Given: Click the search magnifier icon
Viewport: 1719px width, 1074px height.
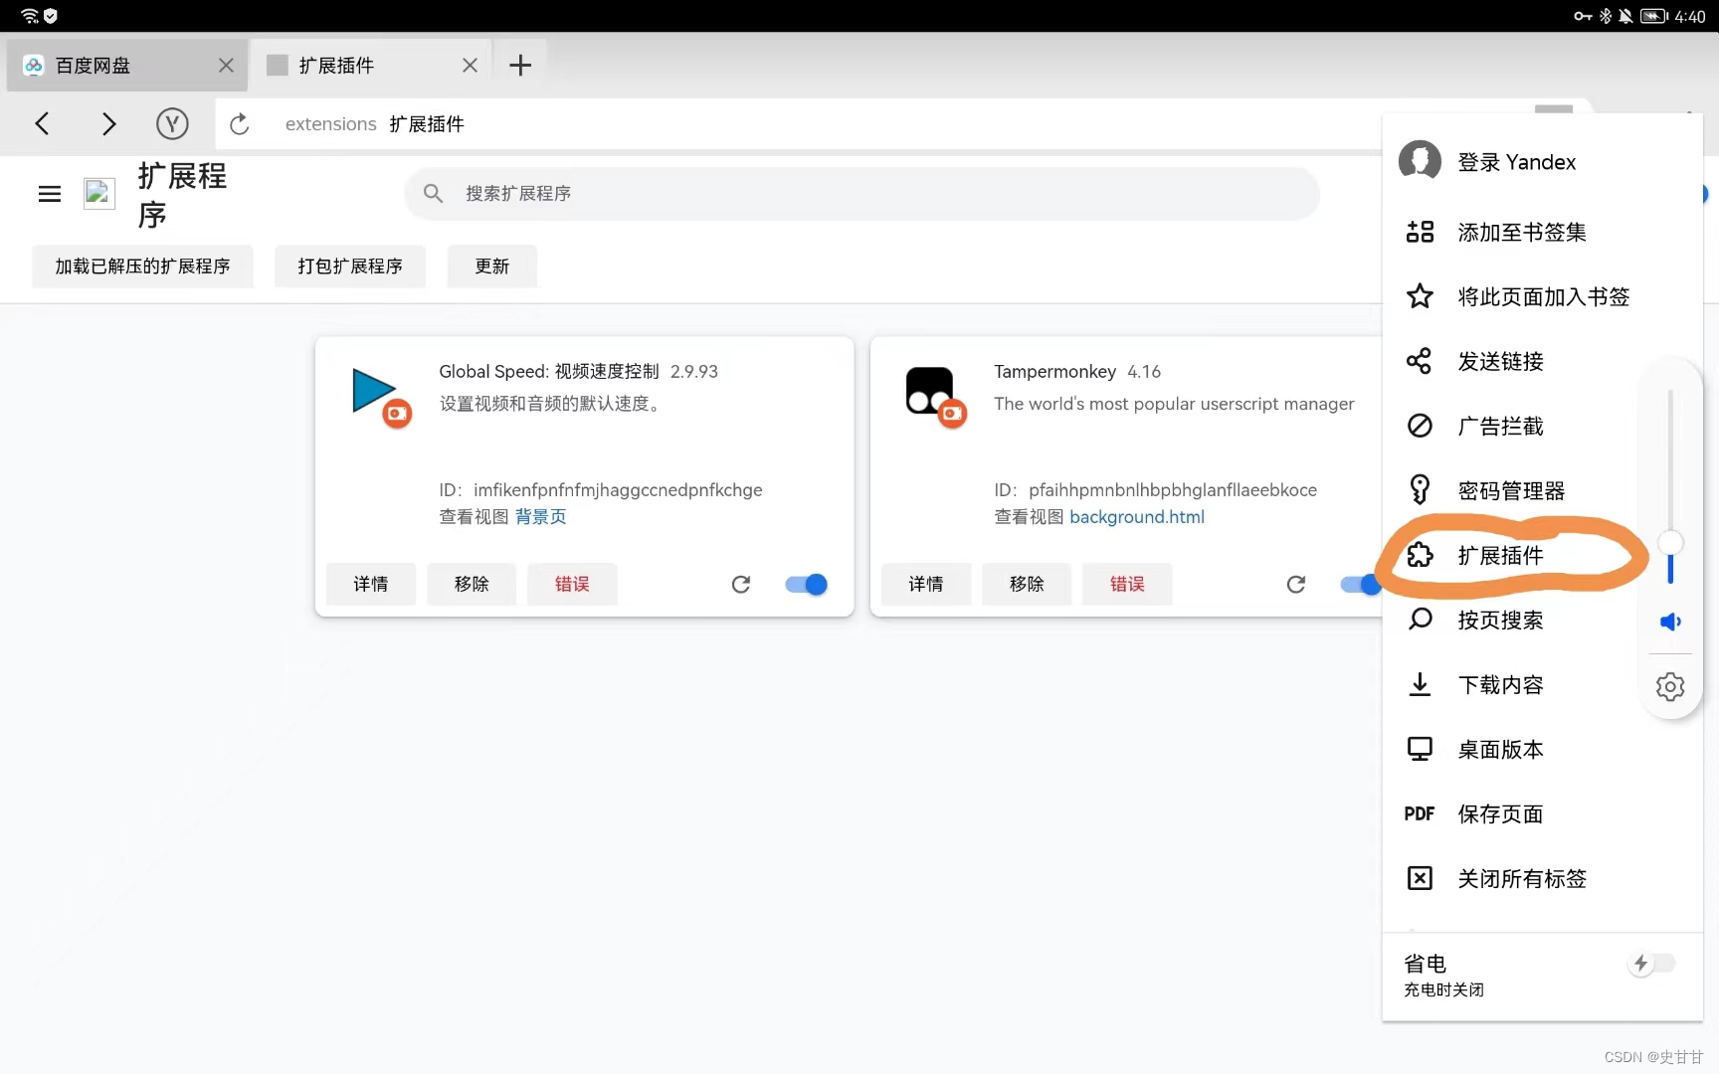Looking at the screenshot, I should (433, 193).
